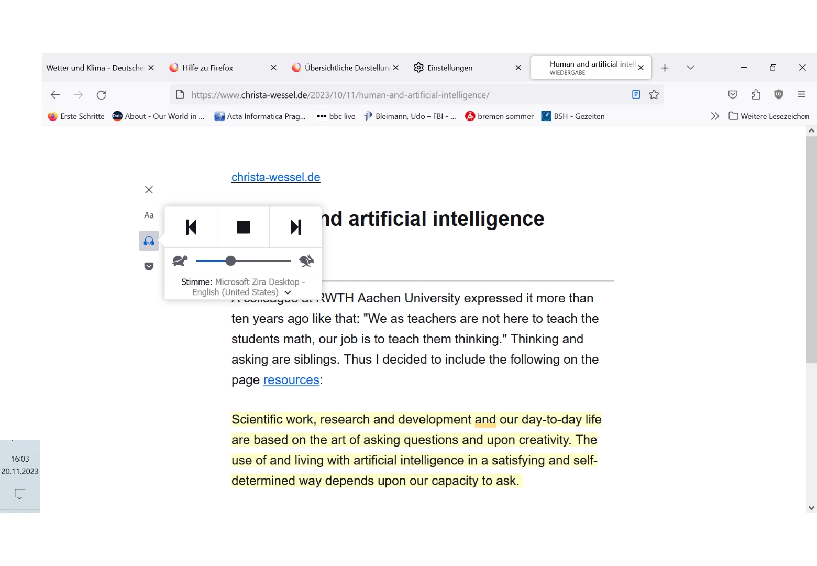The image size is (817, 566).
Task: Open the Pocket toolbar button
Action: pyautogui.click(x=733, y=95)
